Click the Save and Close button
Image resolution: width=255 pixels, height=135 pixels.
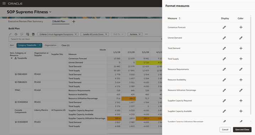[x=242, y=129]
